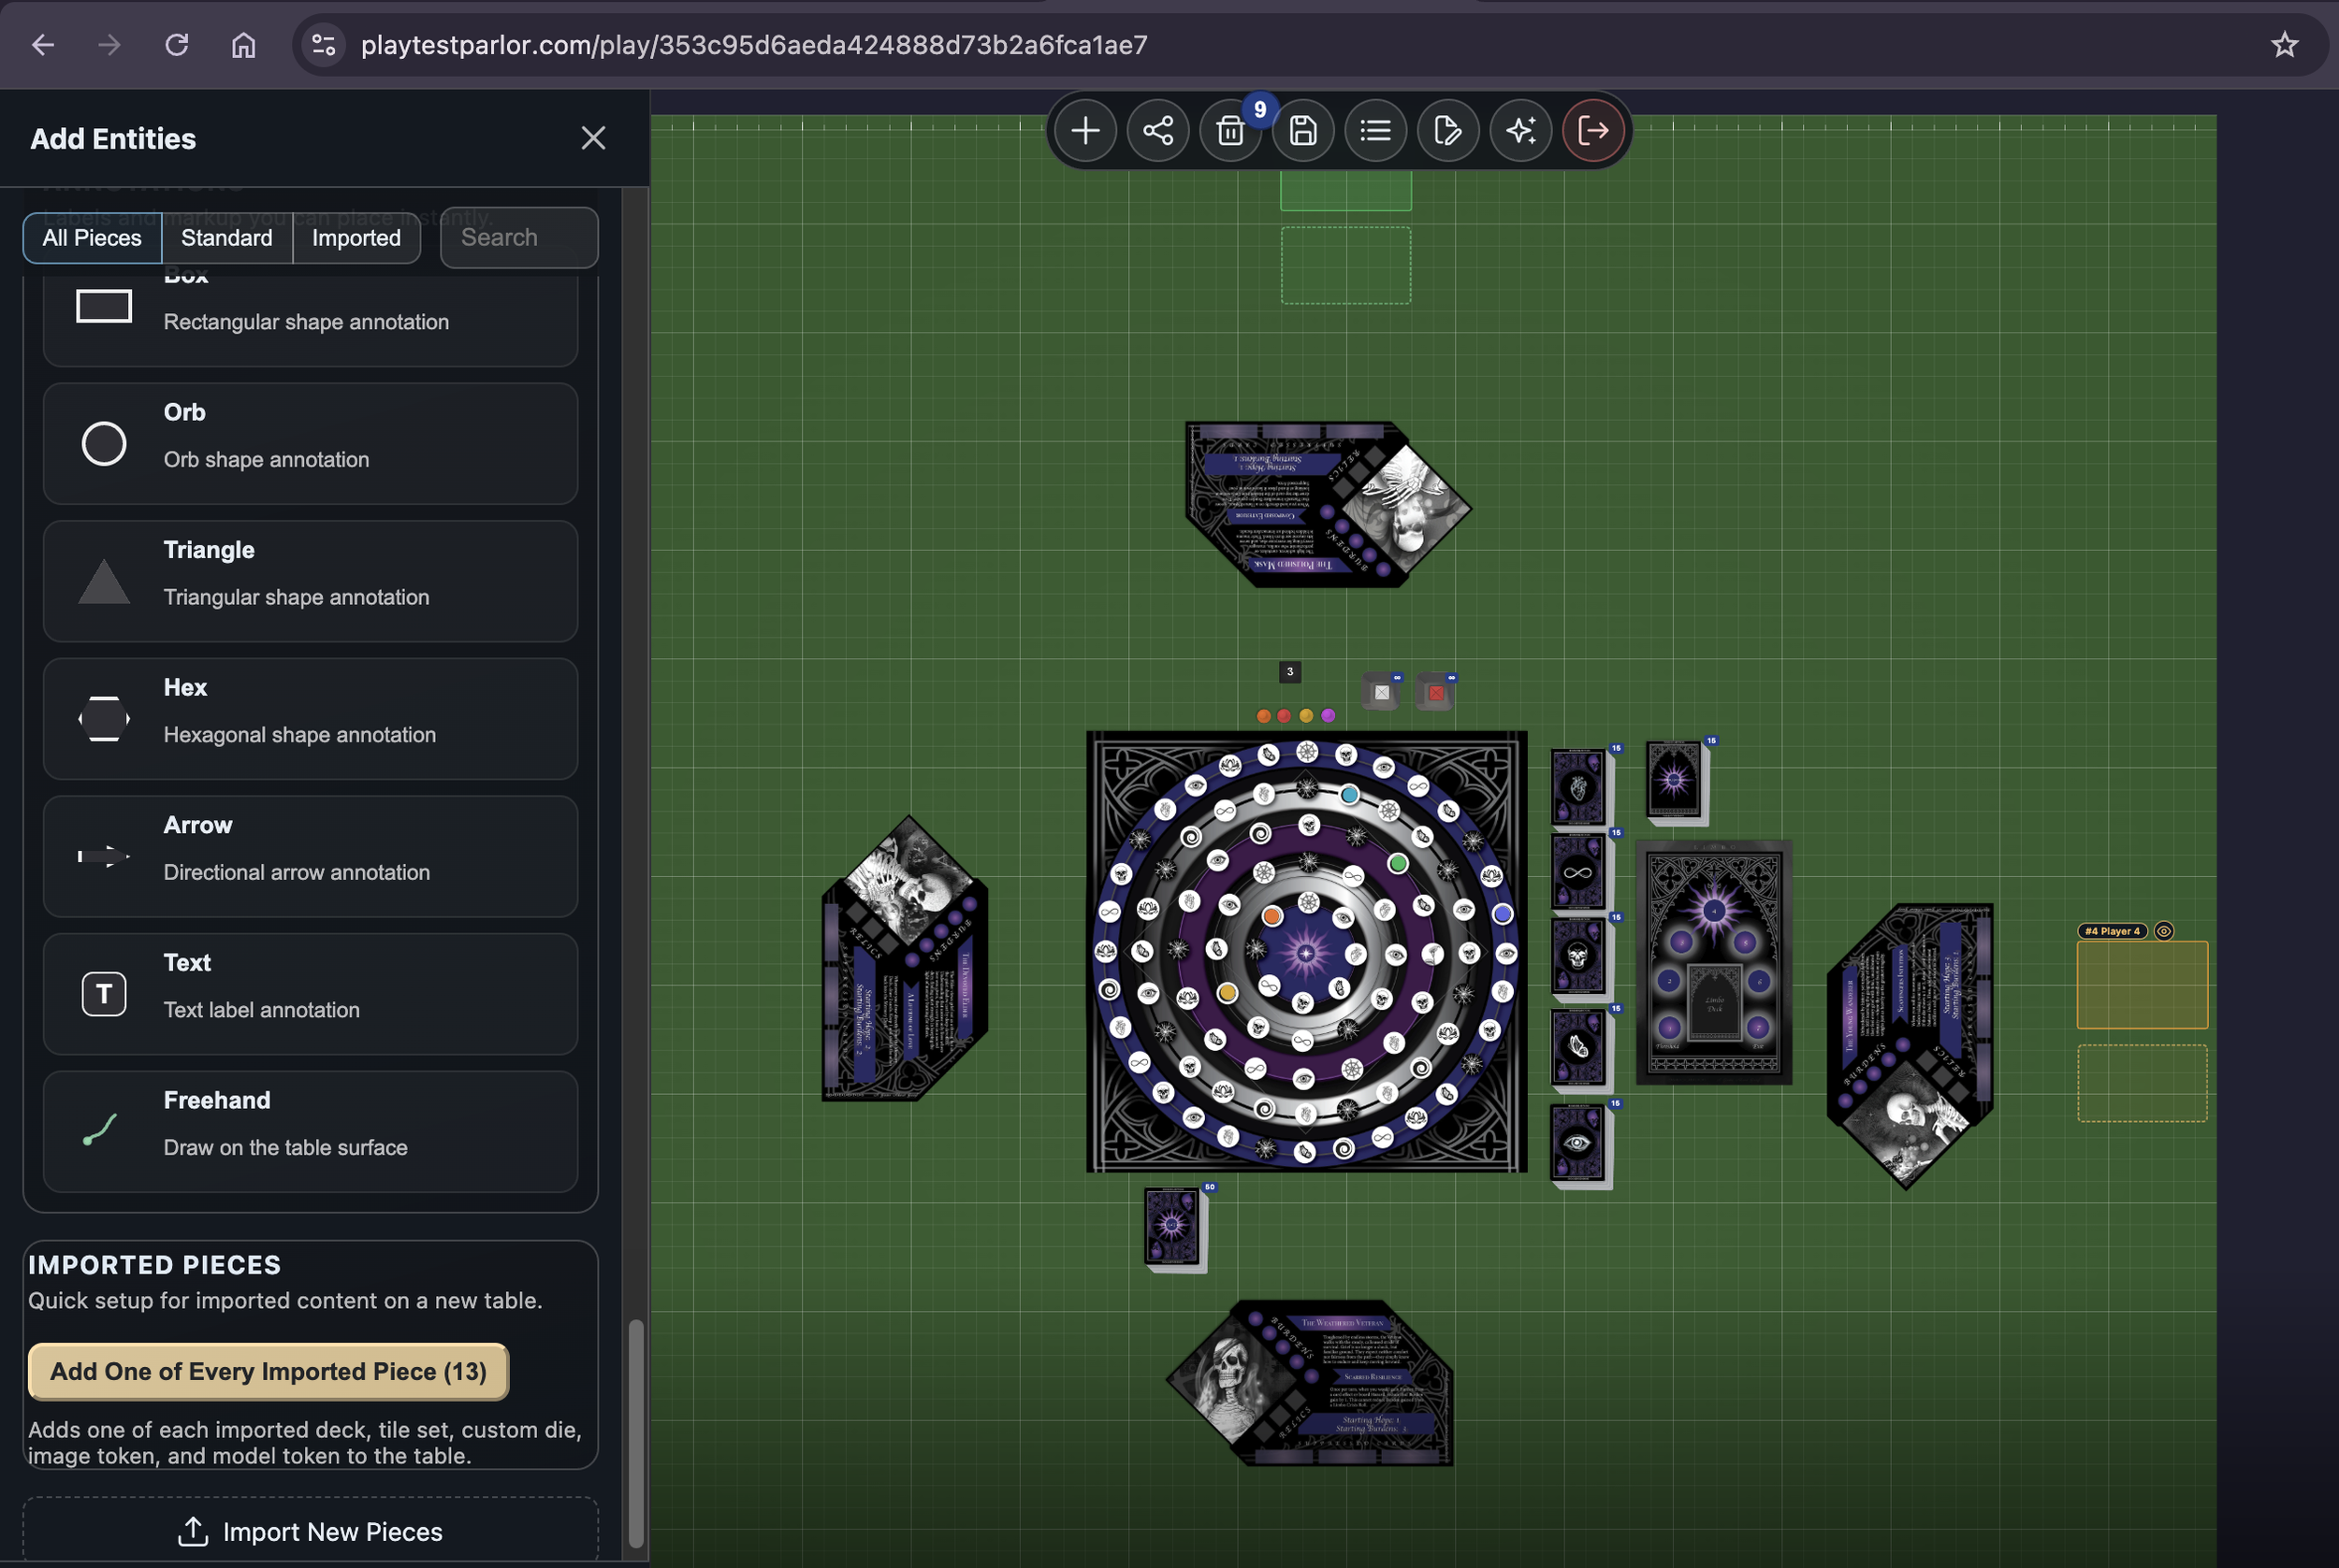Select the right player character mat

click(1910, 1046)
